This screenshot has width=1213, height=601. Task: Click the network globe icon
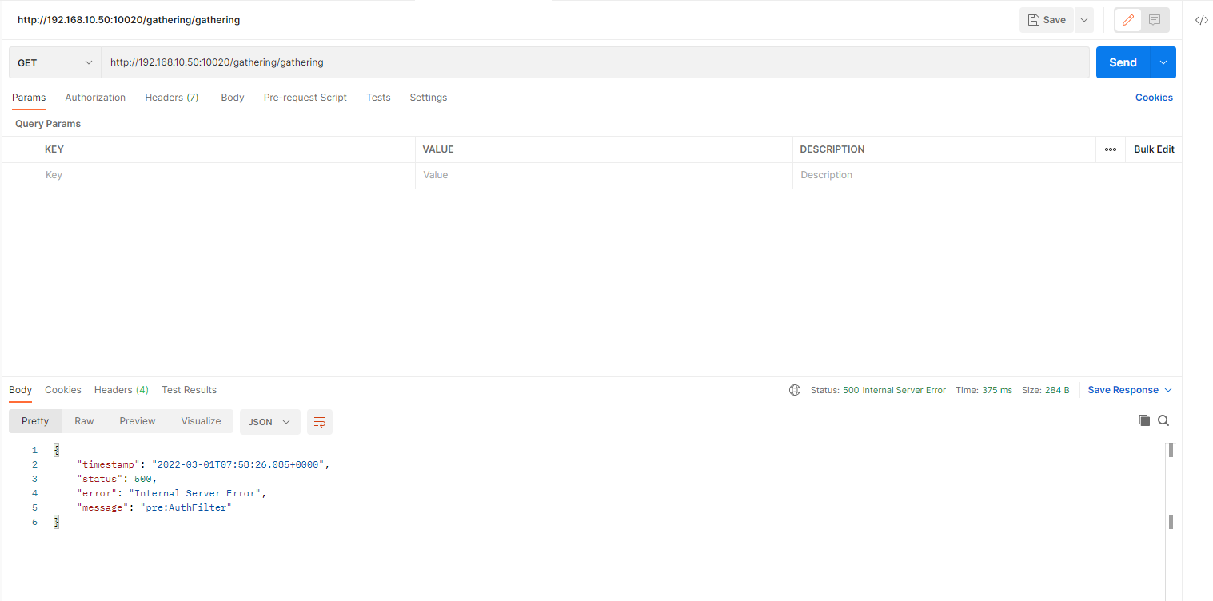coord(795,390)
